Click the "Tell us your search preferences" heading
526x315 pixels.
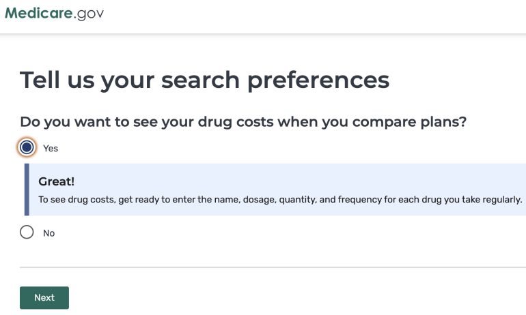[x=204, y=80]
